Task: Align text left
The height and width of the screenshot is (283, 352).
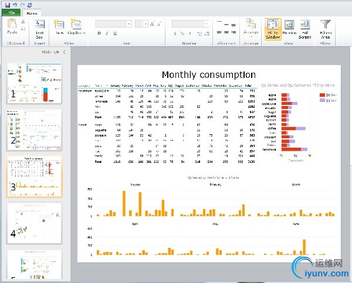Action: pos(219,32)
